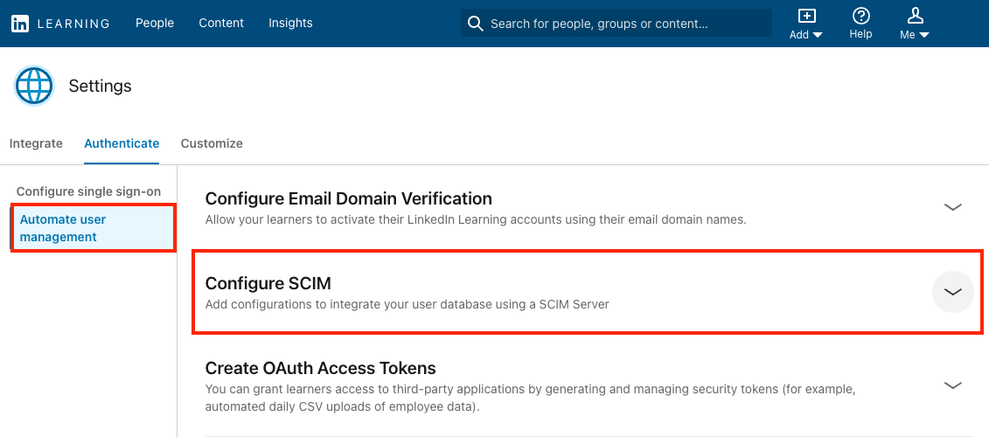Select Configure single sign-on in sidebar

[x=88, y=191]
